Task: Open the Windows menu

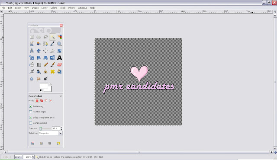Action: (x=82, y=8)
